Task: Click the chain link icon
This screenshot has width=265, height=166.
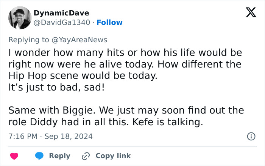Action: click(86, 156)
